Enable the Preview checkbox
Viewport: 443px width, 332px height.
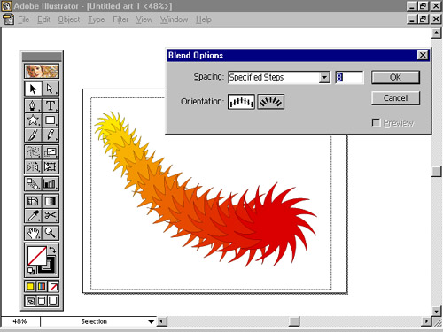376,122
